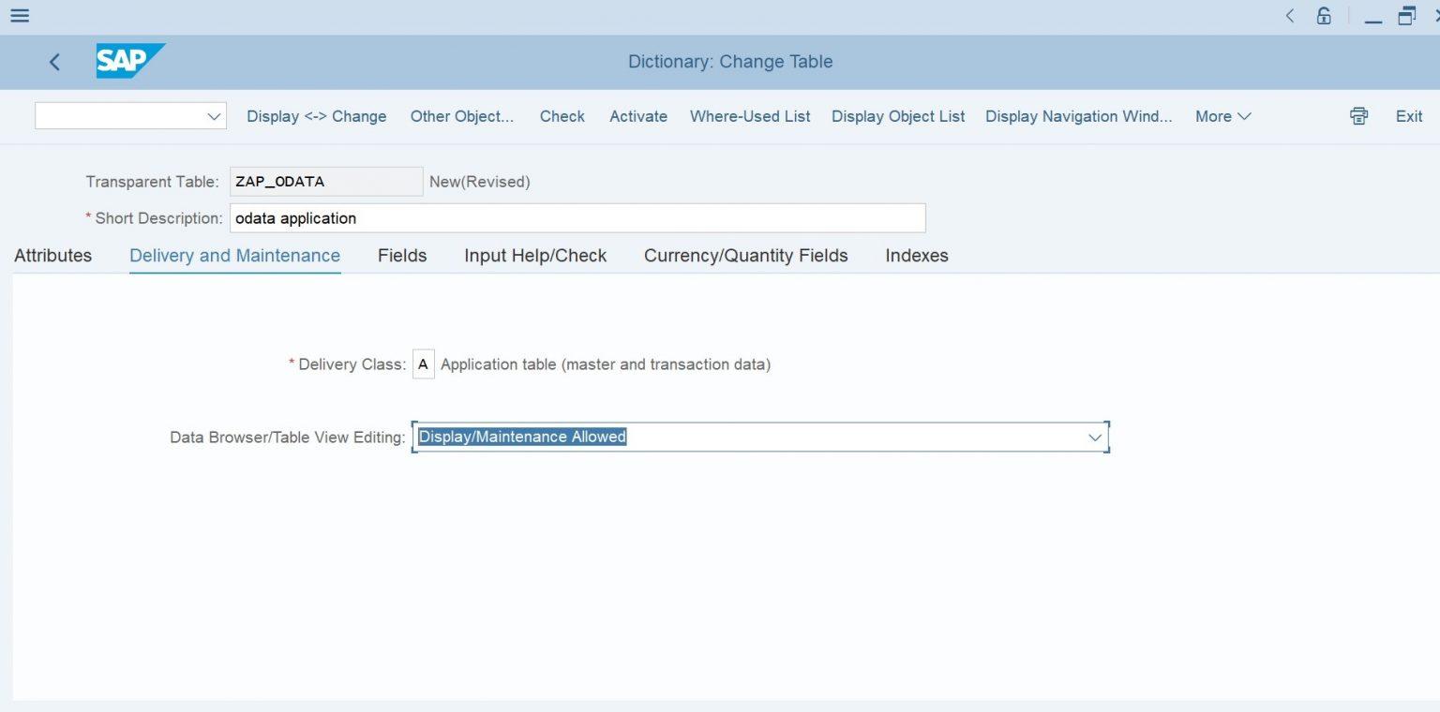Open the hamburger navigation menu
The height and width of the screenshot is (712, 1440).
pos(19,15)
